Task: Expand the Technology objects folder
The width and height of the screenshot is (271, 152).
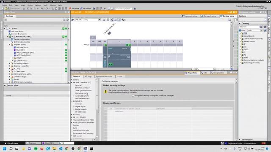Action: (10, 63)
